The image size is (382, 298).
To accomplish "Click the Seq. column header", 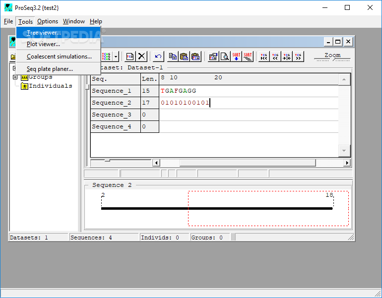I will [116, 79].
